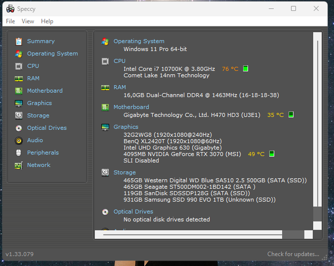Go to the Operating System section in sidebar
Image resolution: width=334 pixels, height=266 pixels.
[x=52, y=53]
